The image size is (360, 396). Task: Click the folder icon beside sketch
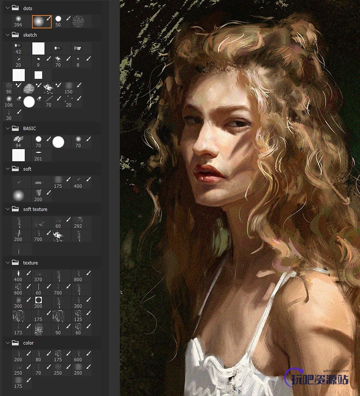pos(15,34)
